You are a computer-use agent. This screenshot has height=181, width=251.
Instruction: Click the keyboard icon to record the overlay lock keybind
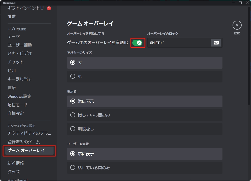coord(216,43)
